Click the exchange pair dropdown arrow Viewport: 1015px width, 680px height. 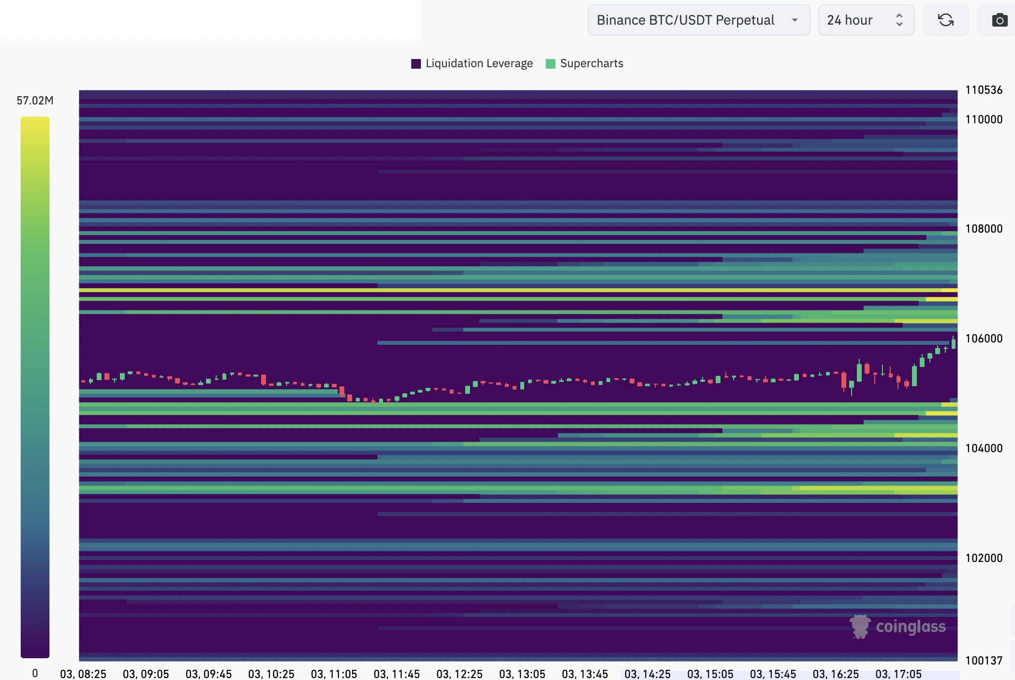pos(794,20)
